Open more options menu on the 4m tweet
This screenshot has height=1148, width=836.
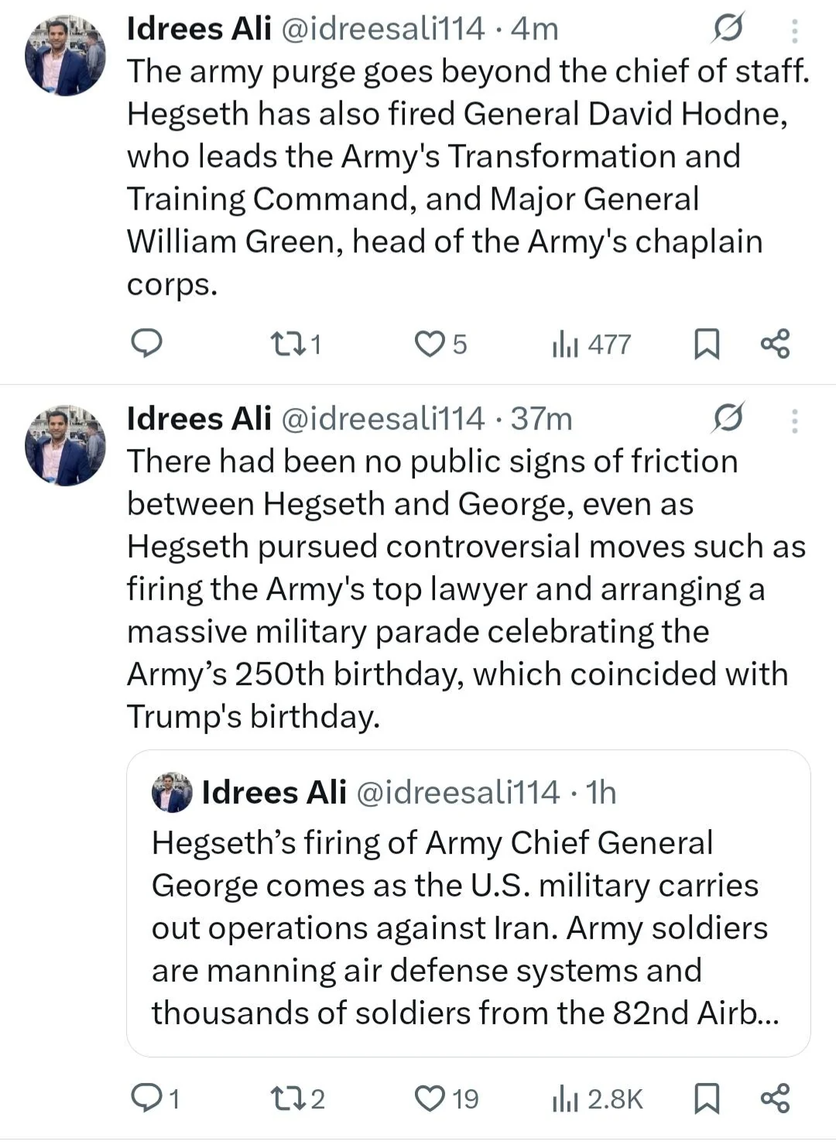pos(794,30)
